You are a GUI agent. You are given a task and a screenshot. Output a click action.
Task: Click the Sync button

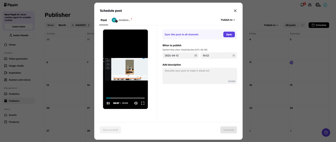(x=229, y=34)
